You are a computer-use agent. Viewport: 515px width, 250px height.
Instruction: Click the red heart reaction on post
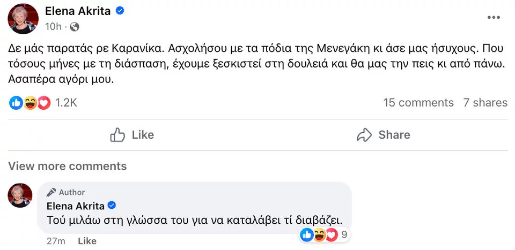click(x=43, y=103)
